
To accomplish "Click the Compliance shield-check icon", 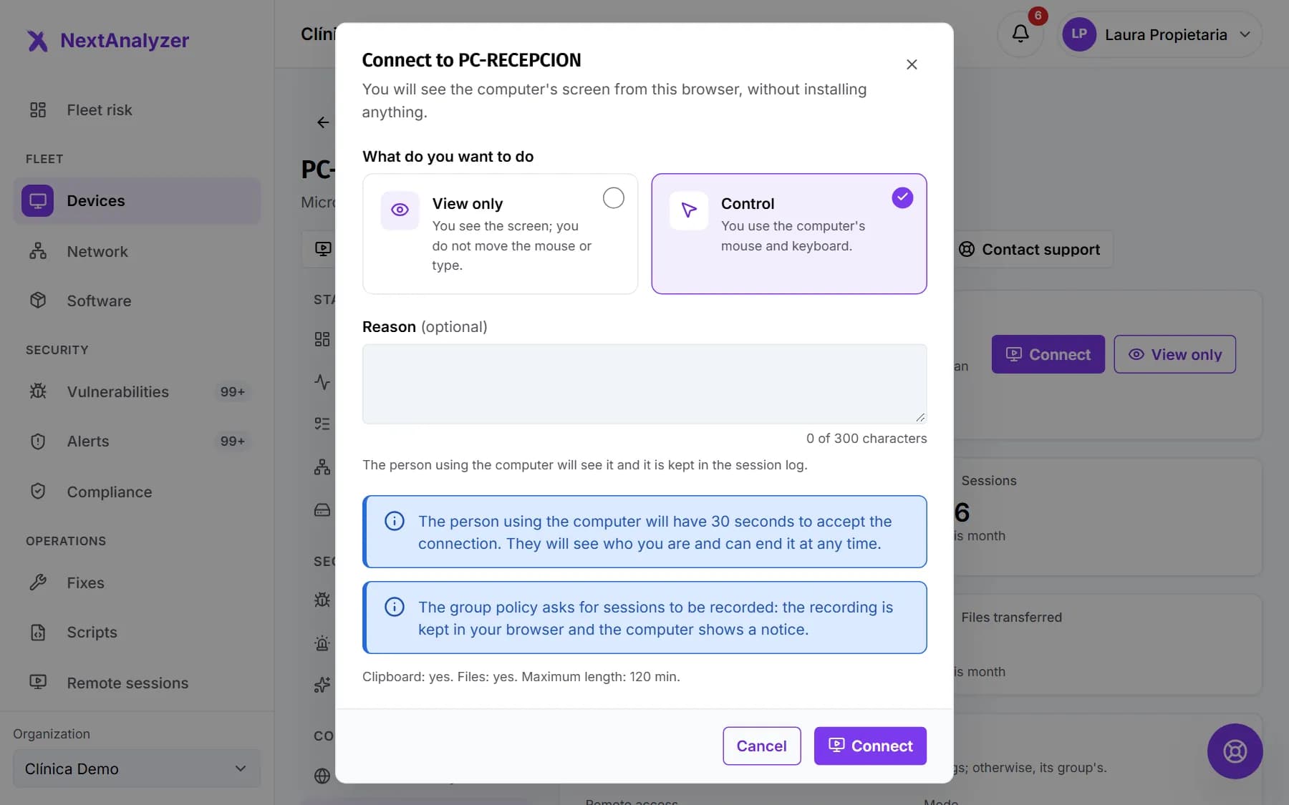I will click(x=38, y=492).
